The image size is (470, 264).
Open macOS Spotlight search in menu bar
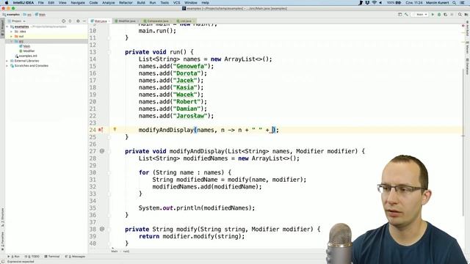[x=455, y=3]
